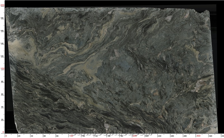Click the red 300 on the horizontal ruler
The image size is (224, 138).
click(x=198, y=136)
